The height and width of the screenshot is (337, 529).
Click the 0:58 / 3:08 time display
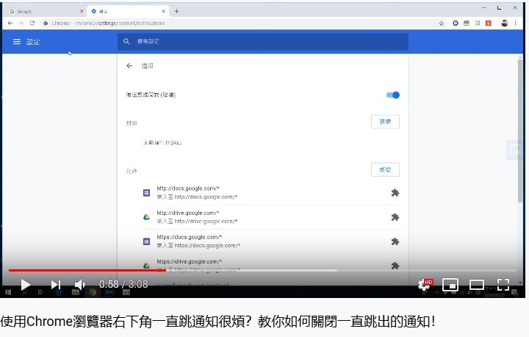tap(123, 284)
